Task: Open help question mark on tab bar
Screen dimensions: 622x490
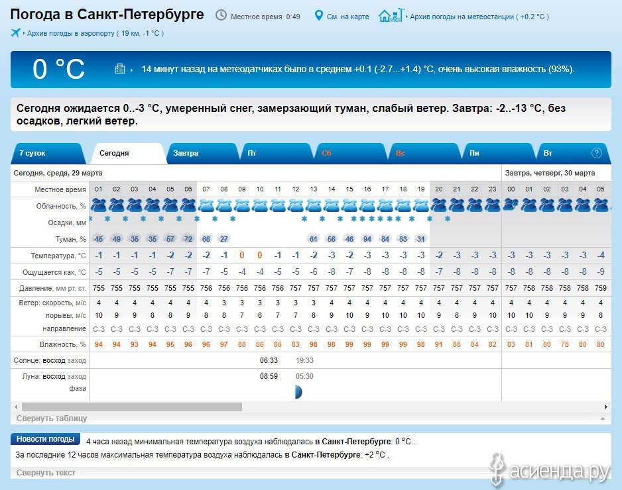Action: 597,153
